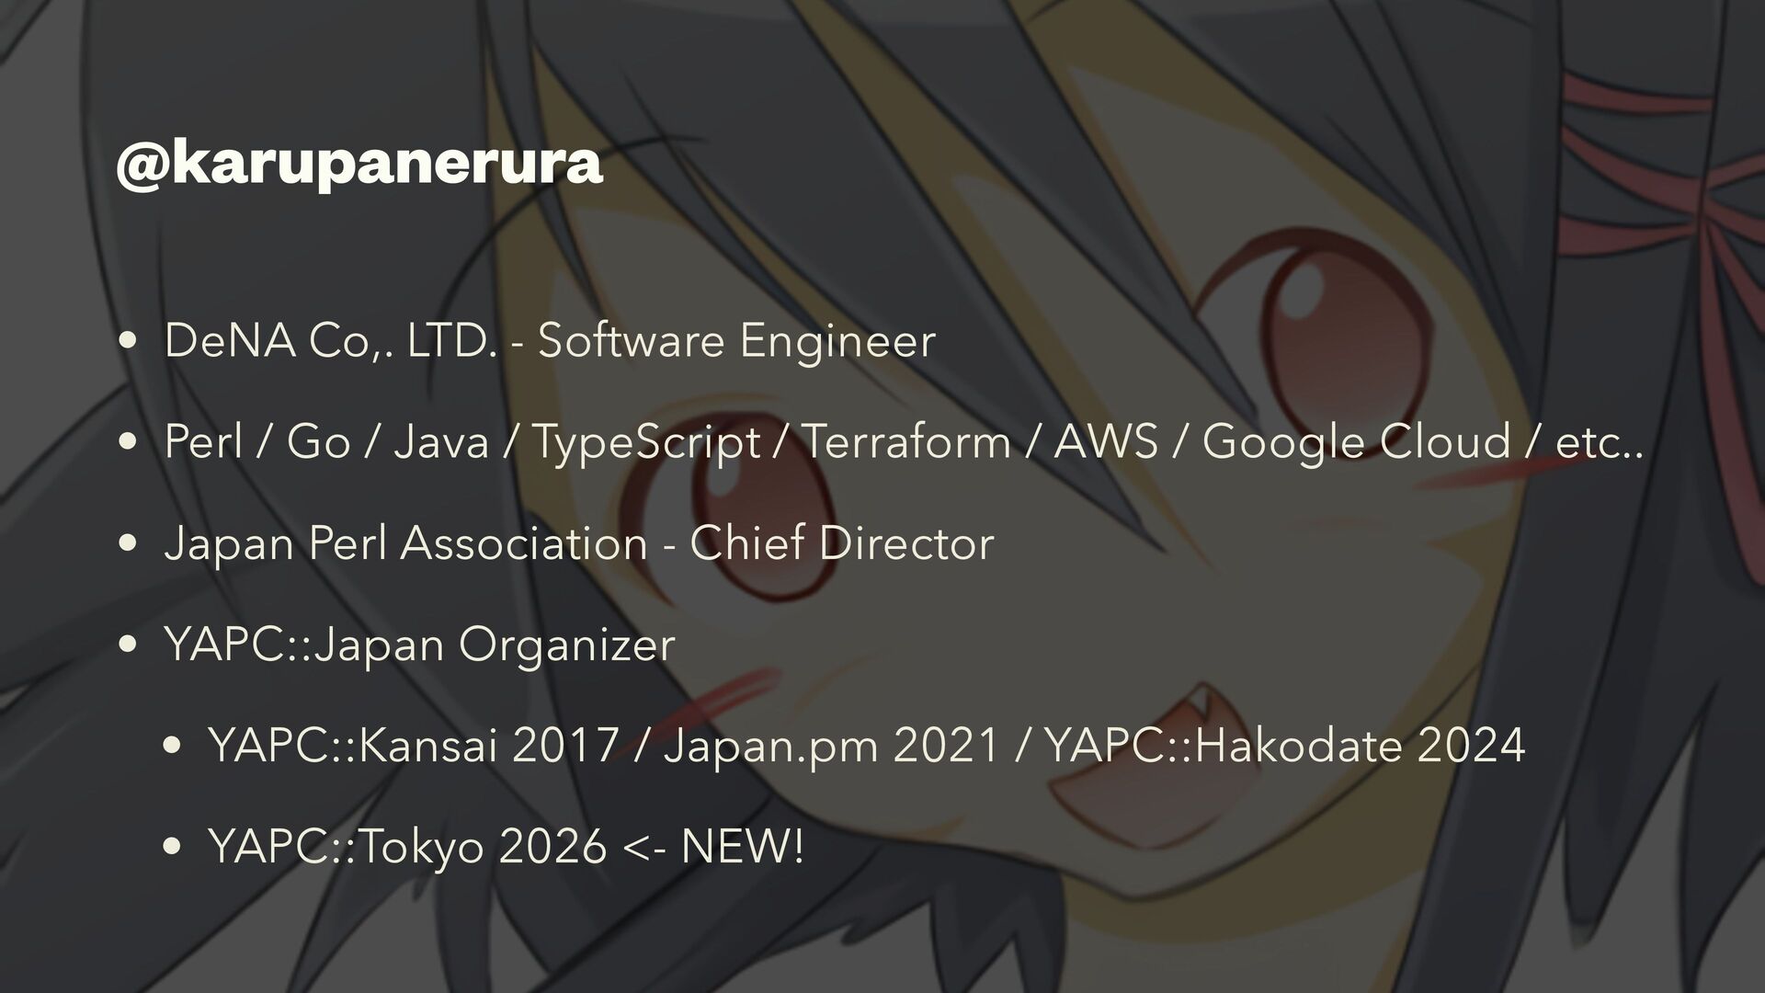Click Google Cloud in the skills line

pyautogui.click(x=1356, y=443)
